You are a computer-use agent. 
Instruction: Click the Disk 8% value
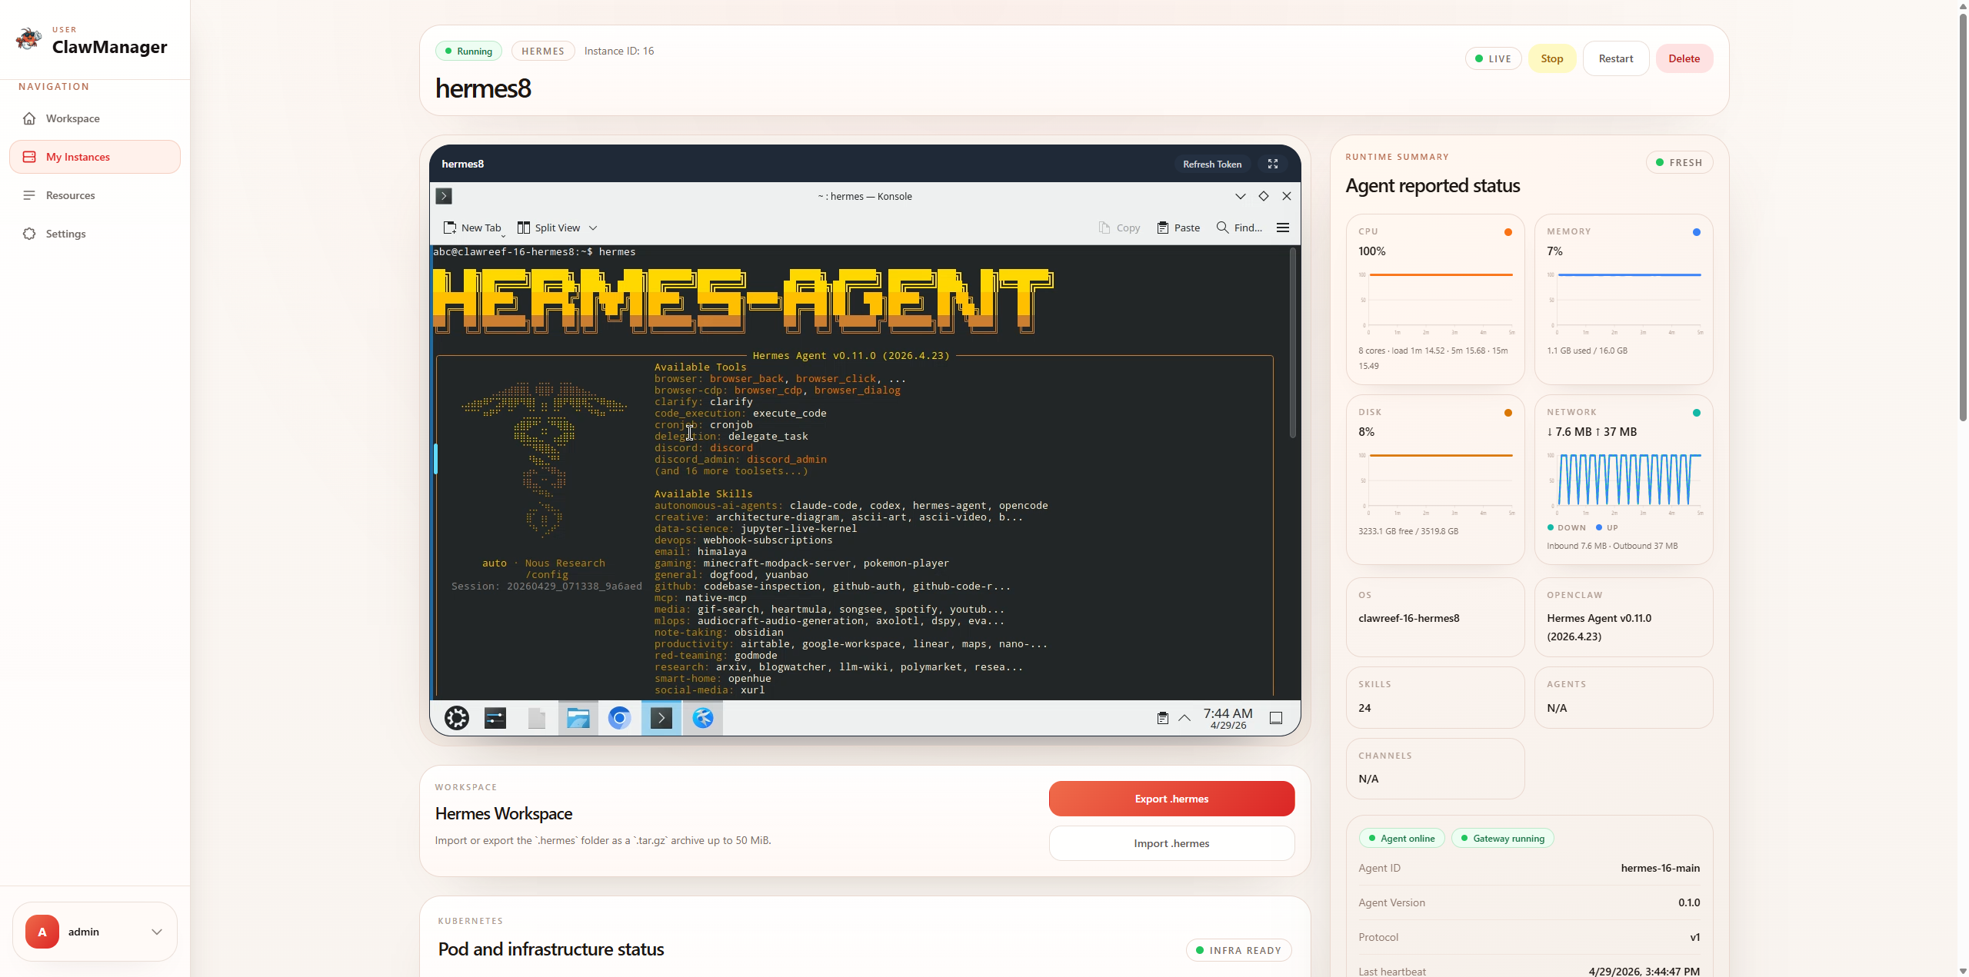pyautogui.click(x=1366, y=432)
